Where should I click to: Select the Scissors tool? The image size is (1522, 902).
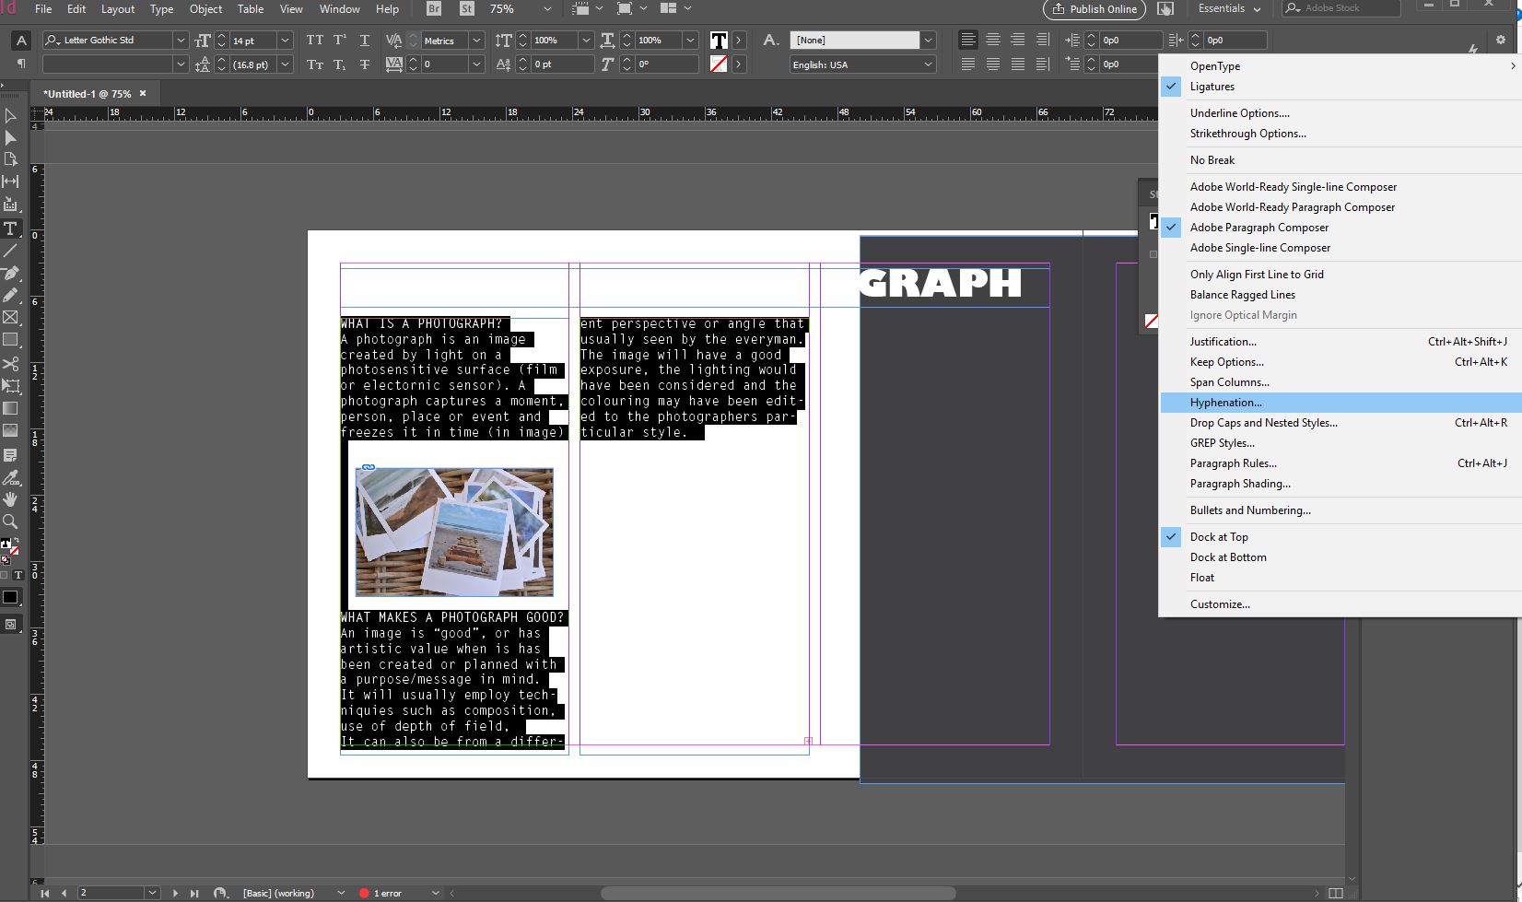coord(11,364)
